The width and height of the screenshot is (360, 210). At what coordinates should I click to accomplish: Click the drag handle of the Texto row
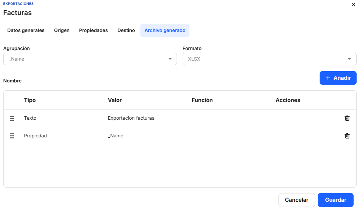tap(12, 118)
